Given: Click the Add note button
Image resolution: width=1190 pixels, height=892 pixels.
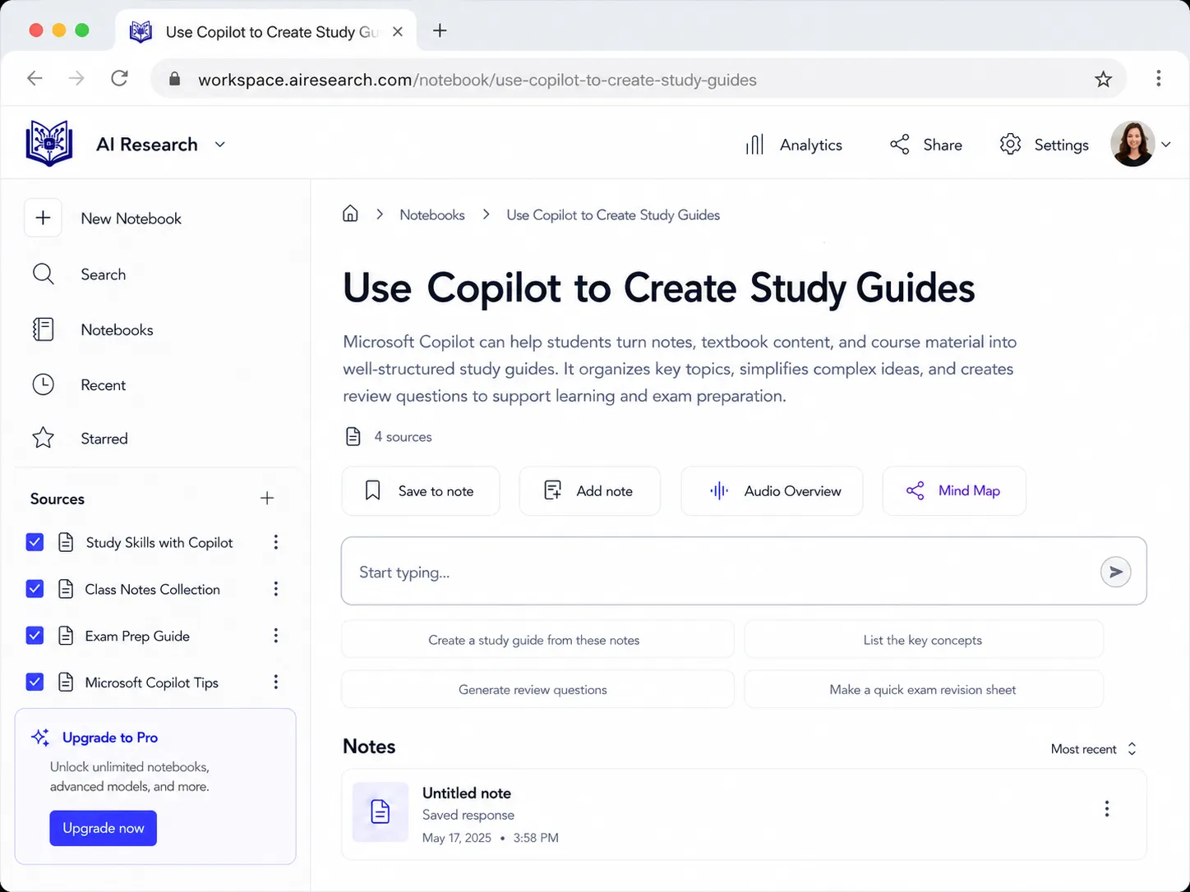Looking at the screenshot, I should click(589, 491).
